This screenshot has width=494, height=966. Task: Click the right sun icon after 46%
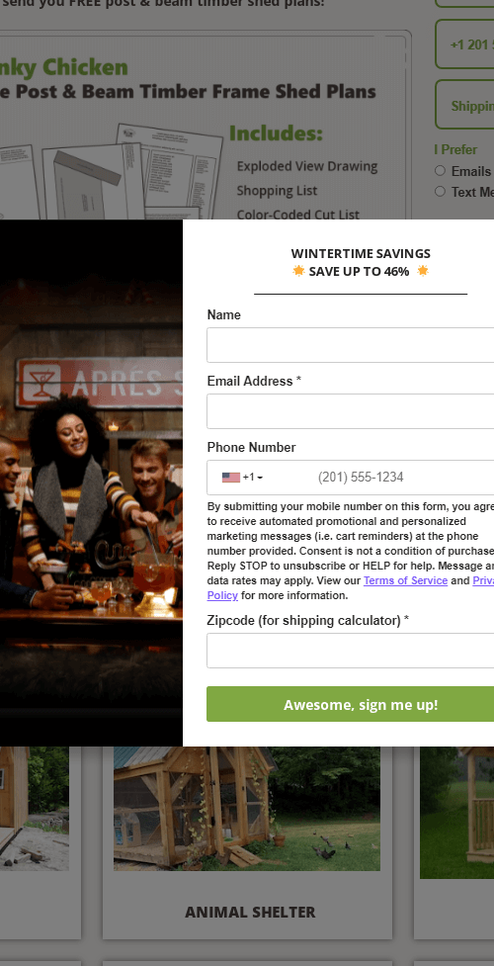423,271
